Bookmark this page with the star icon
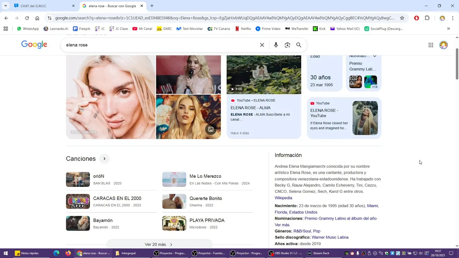This screenshot has height=258, width=459. (x=402, y=18)
